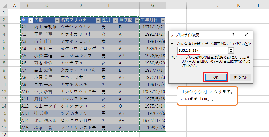Select column H header
The width and height of the screenshot is (269, 137).
pos(176,5)
